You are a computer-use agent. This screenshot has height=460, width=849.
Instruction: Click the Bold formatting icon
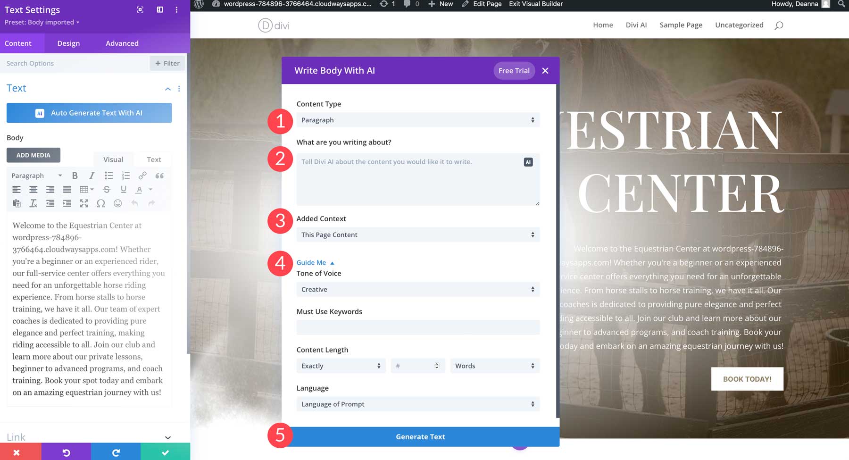coord(75,176)
